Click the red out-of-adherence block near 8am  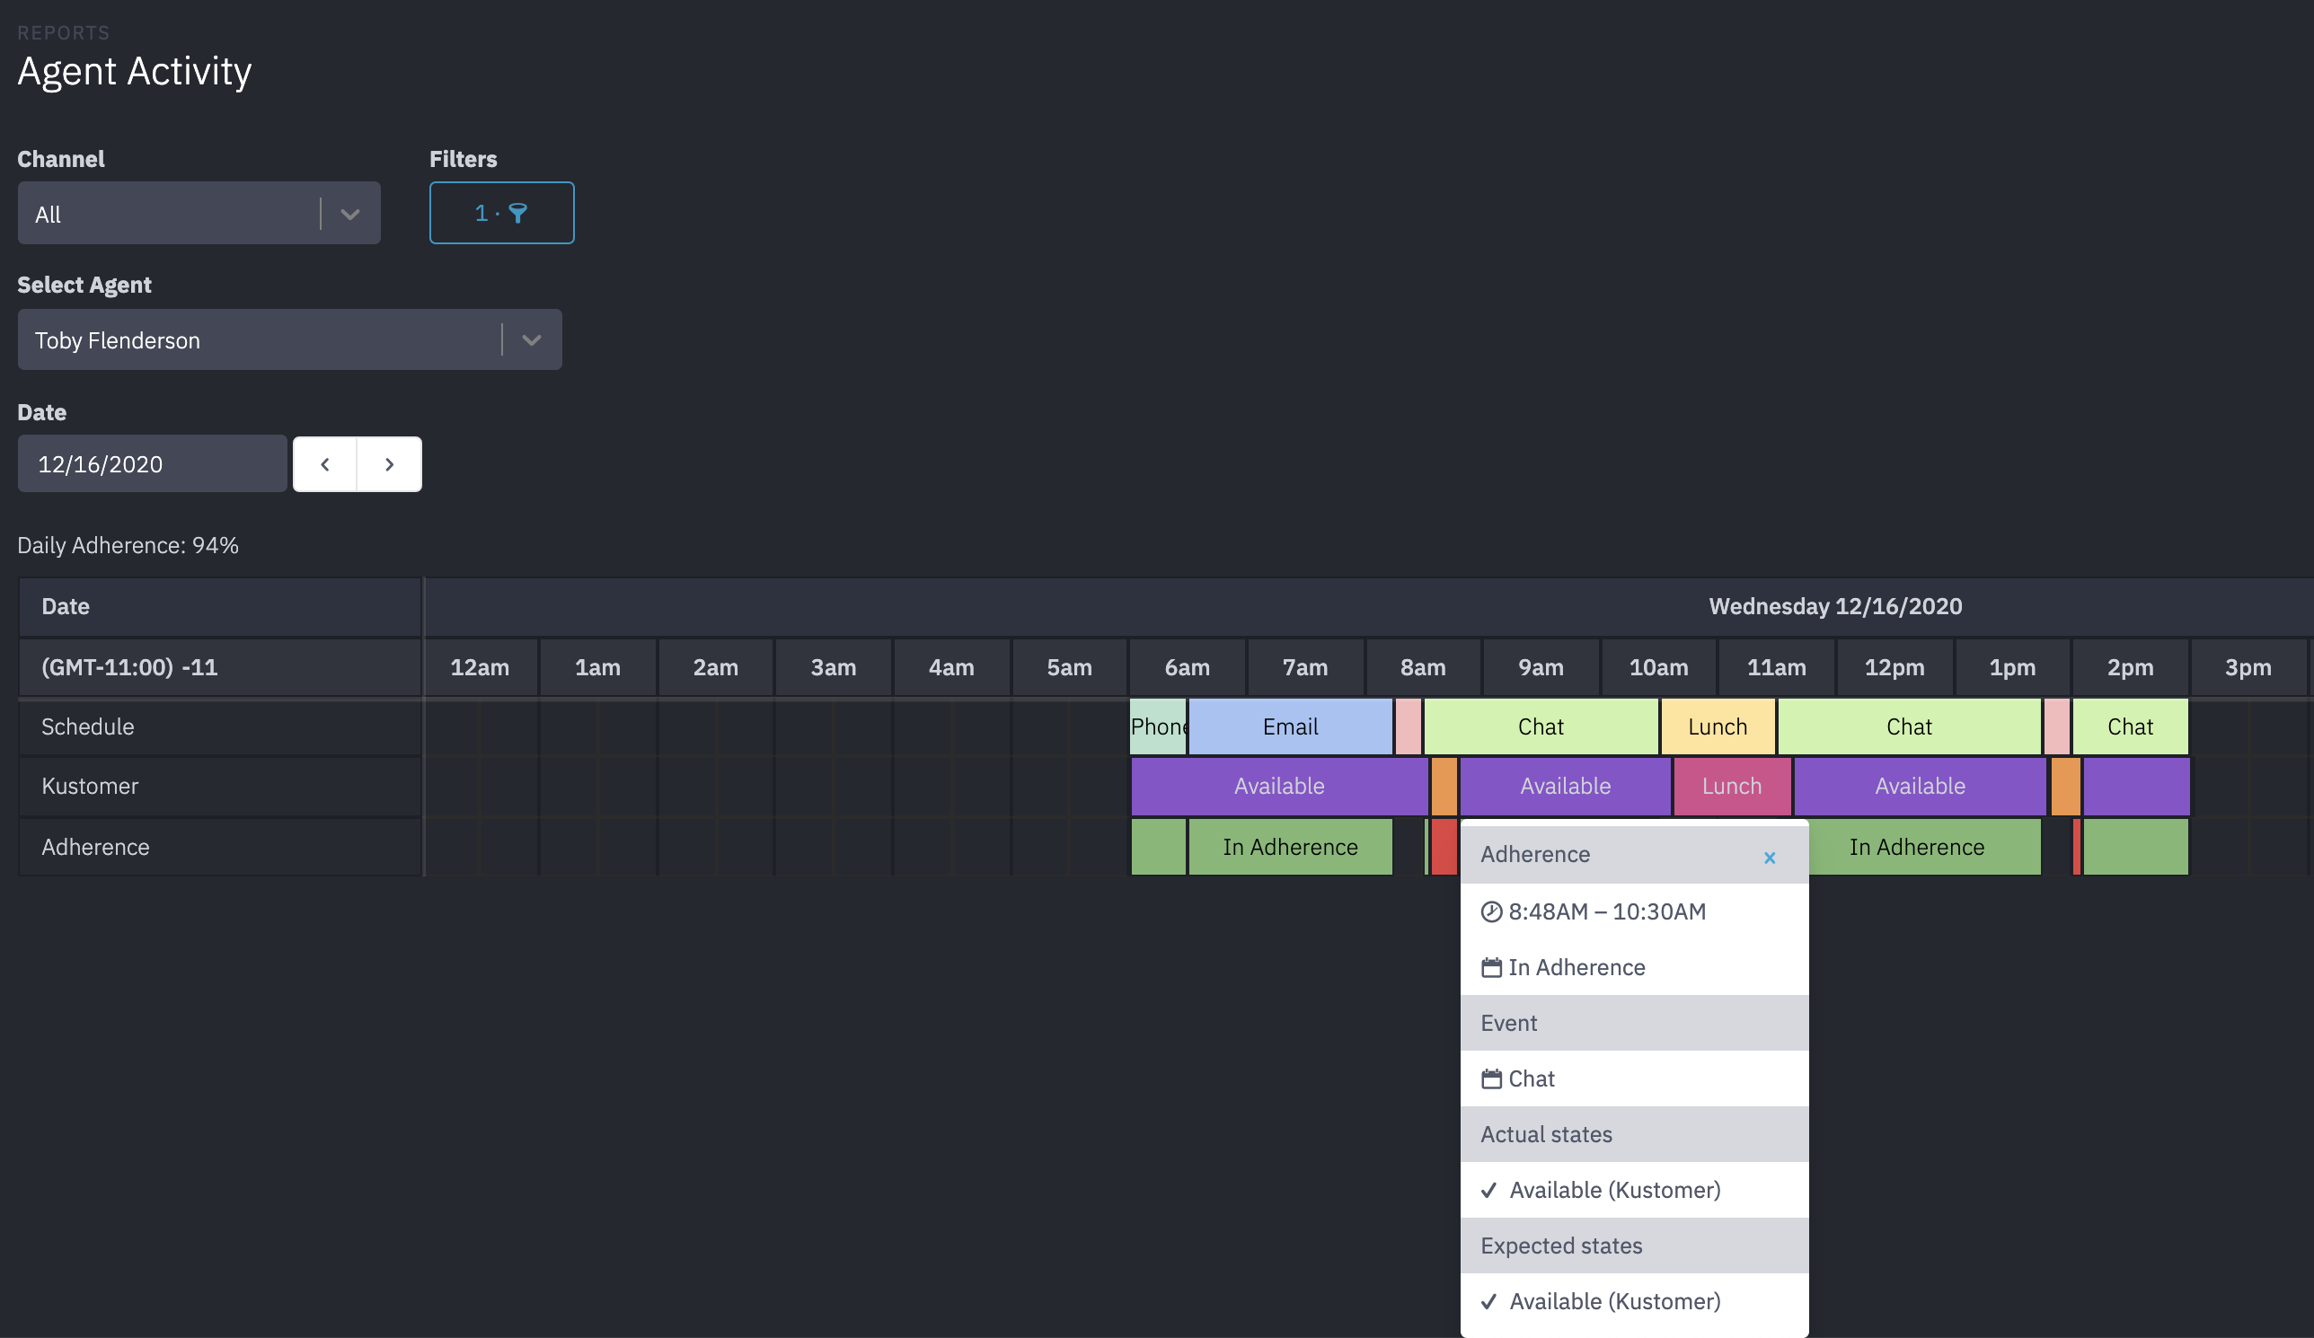pyautogui.click(x=1444, y=847)
